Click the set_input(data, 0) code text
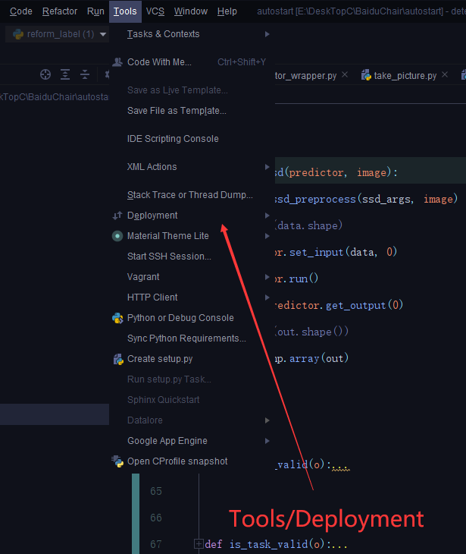 tap(343, 252)
